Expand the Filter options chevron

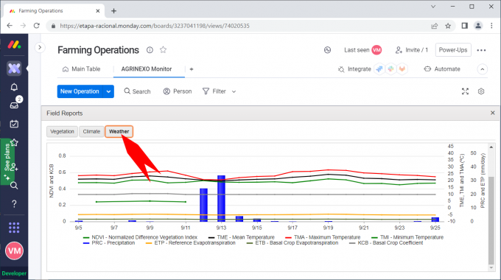coord(234,91)
